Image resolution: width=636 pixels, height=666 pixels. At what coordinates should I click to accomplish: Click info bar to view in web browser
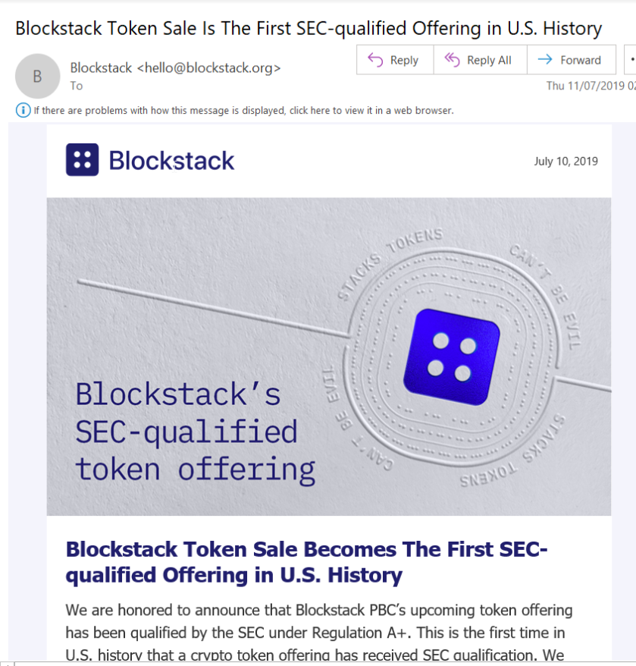243,111
